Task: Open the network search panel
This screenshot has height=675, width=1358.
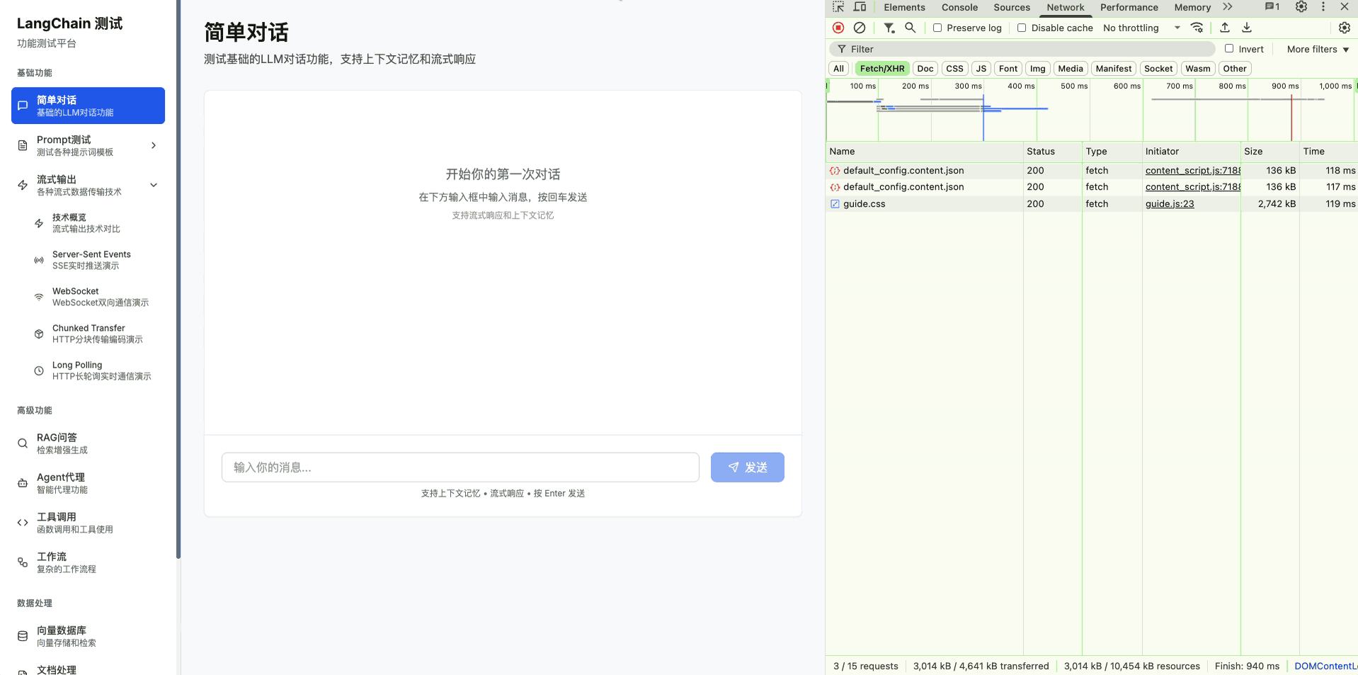Action: [x=910, y=28]
